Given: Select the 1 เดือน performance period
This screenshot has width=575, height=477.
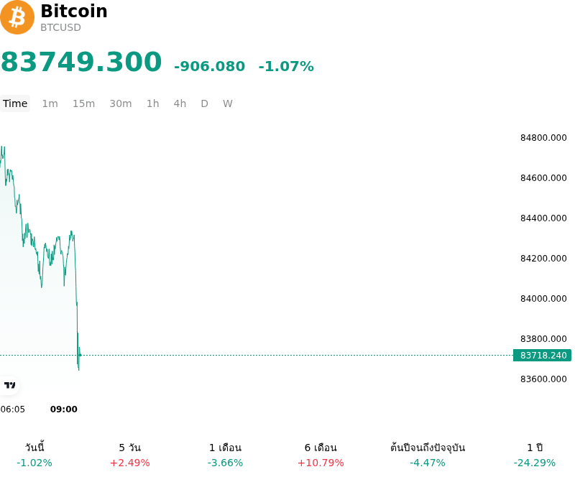Looking at the screenshot, I should pos(225,455).
